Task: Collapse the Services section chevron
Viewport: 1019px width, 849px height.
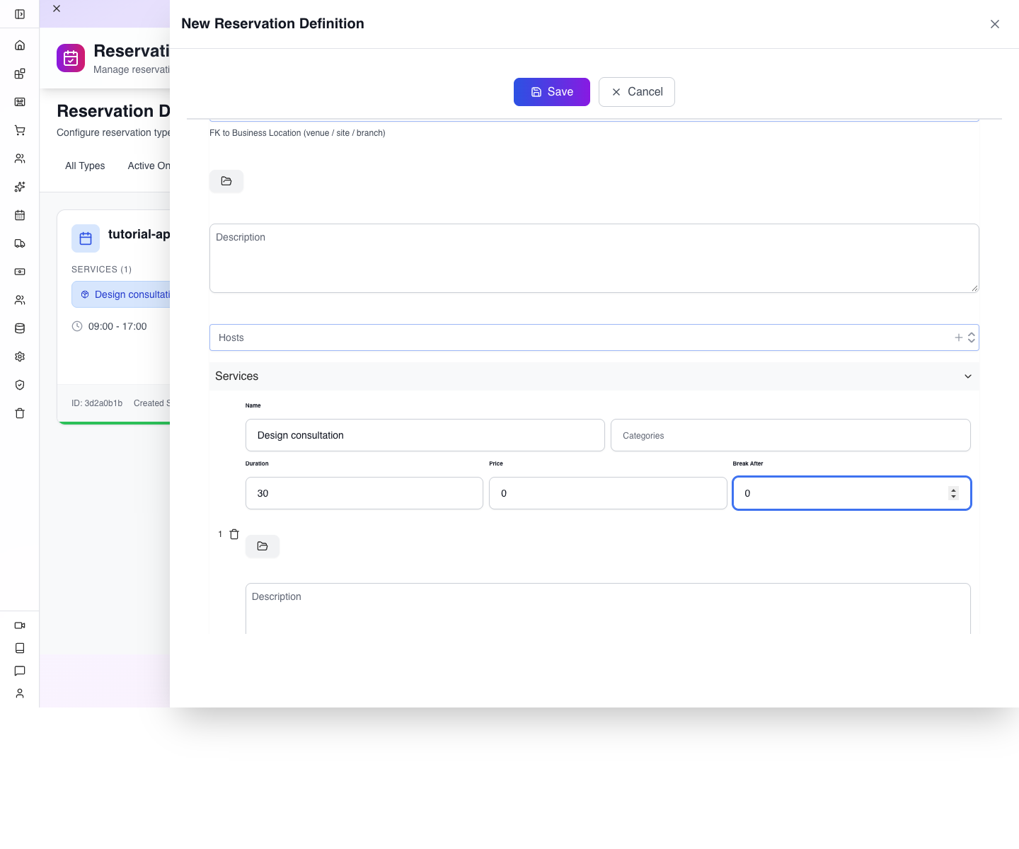Action: pos(968,376)
